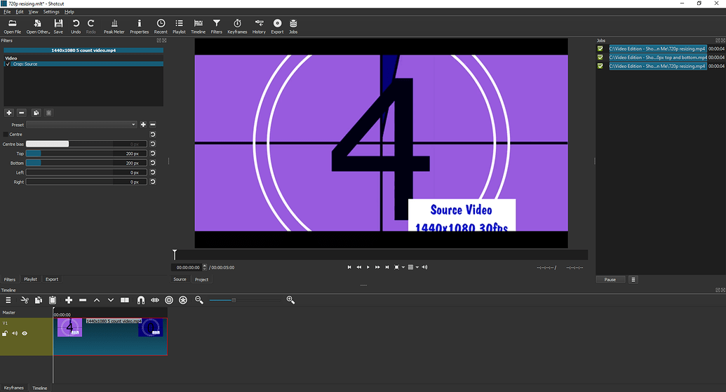Lift the clip from the timeline
Viewport: 726px width, 392px height.
pyautogui.click(x=97, y=300)
